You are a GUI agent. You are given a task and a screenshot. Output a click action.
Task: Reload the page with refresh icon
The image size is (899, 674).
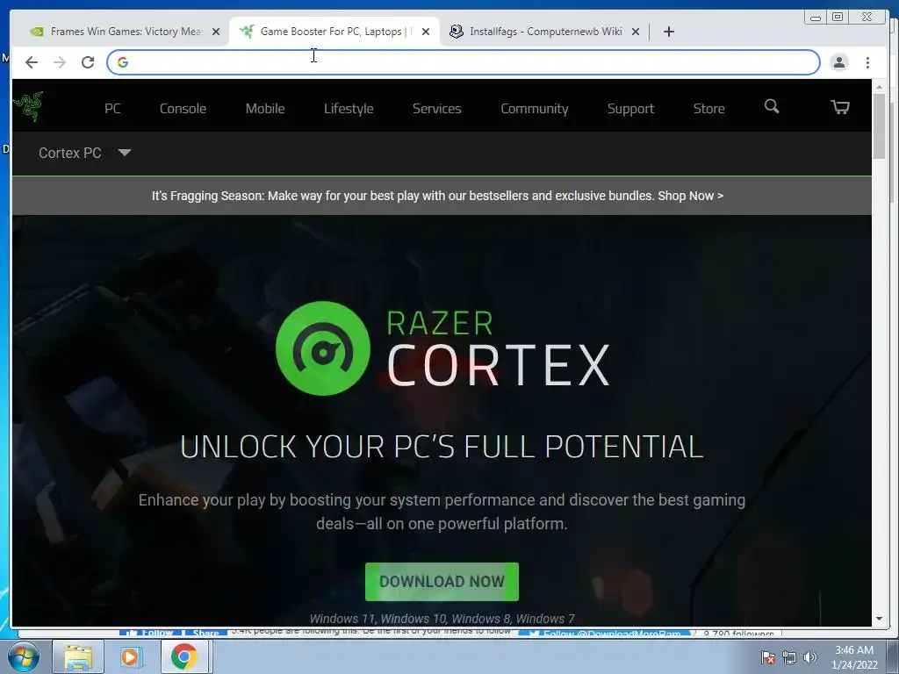tap(88, 62)
